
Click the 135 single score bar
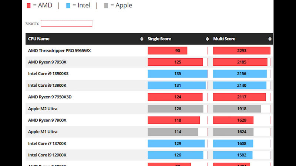coord(178,74)
